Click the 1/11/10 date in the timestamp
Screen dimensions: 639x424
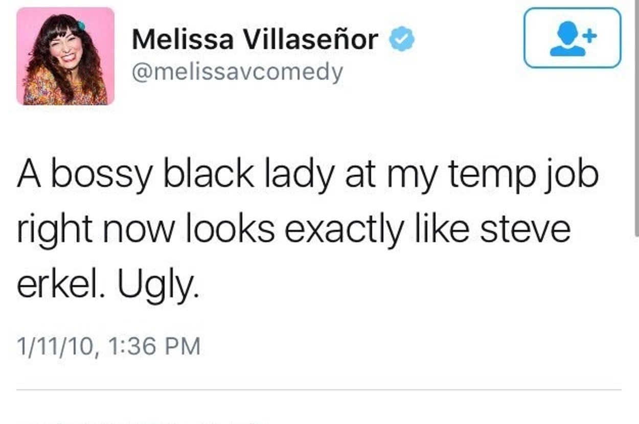point(56,346)
